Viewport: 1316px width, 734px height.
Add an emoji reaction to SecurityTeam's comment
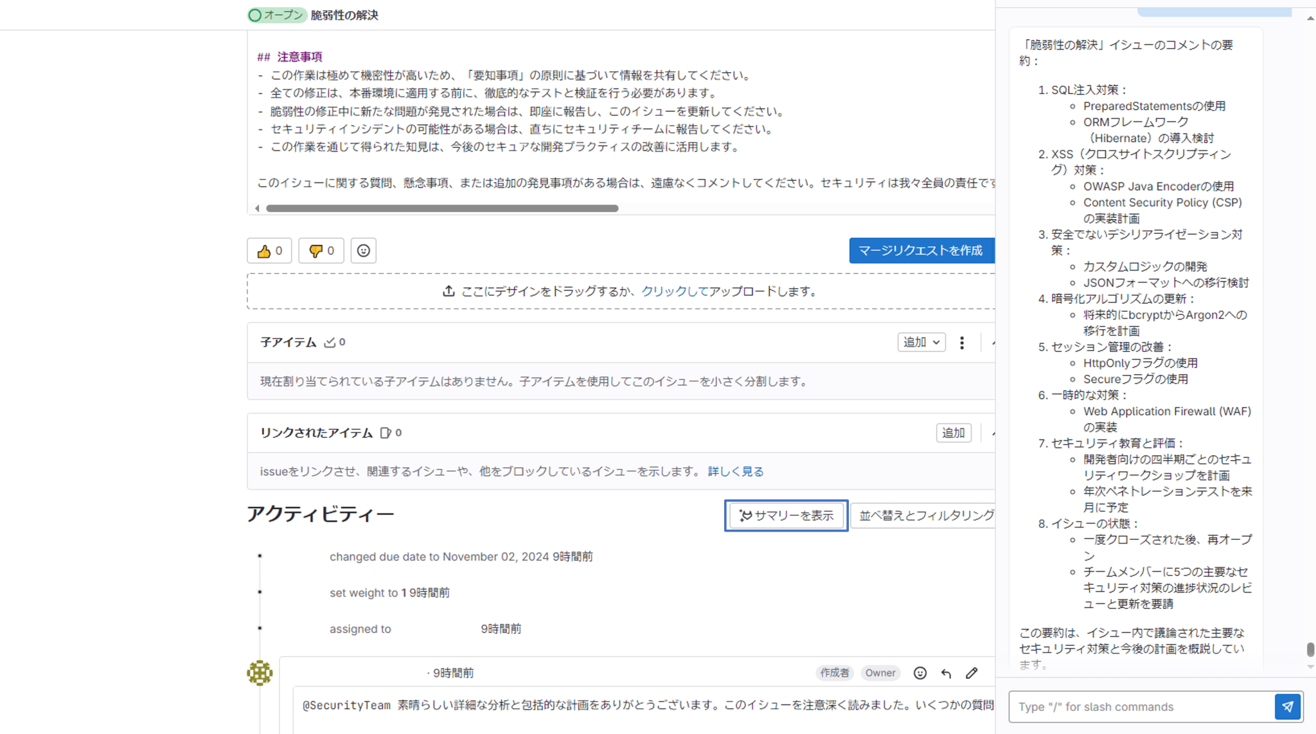pyautogui.click(x=920, y=672)
